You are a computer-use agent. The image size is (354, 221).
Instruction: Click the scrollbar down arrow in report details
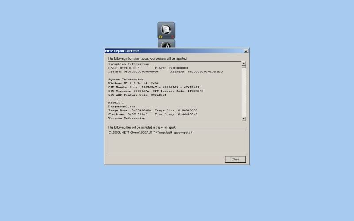pos(243,118)
